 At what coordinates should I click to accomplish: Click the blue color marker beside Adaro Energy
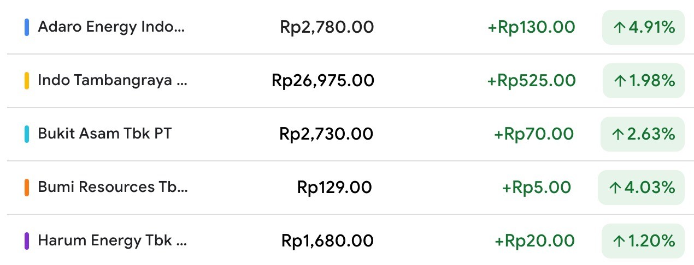pyautogui.click(x=27, y=27)
